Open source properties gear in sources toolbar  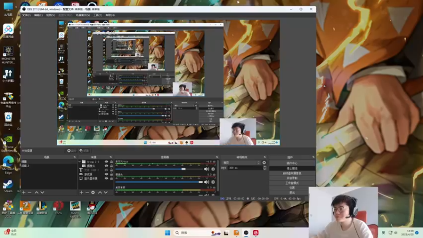coord(93,193)
